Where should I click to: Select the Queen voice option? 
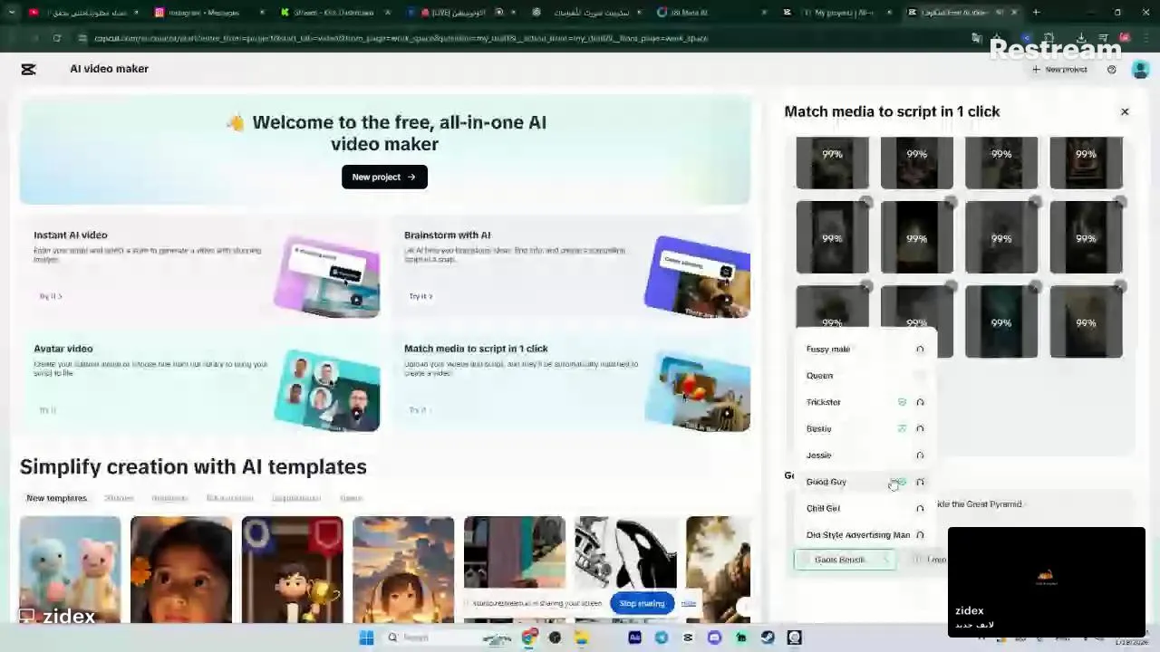[865, 375]
